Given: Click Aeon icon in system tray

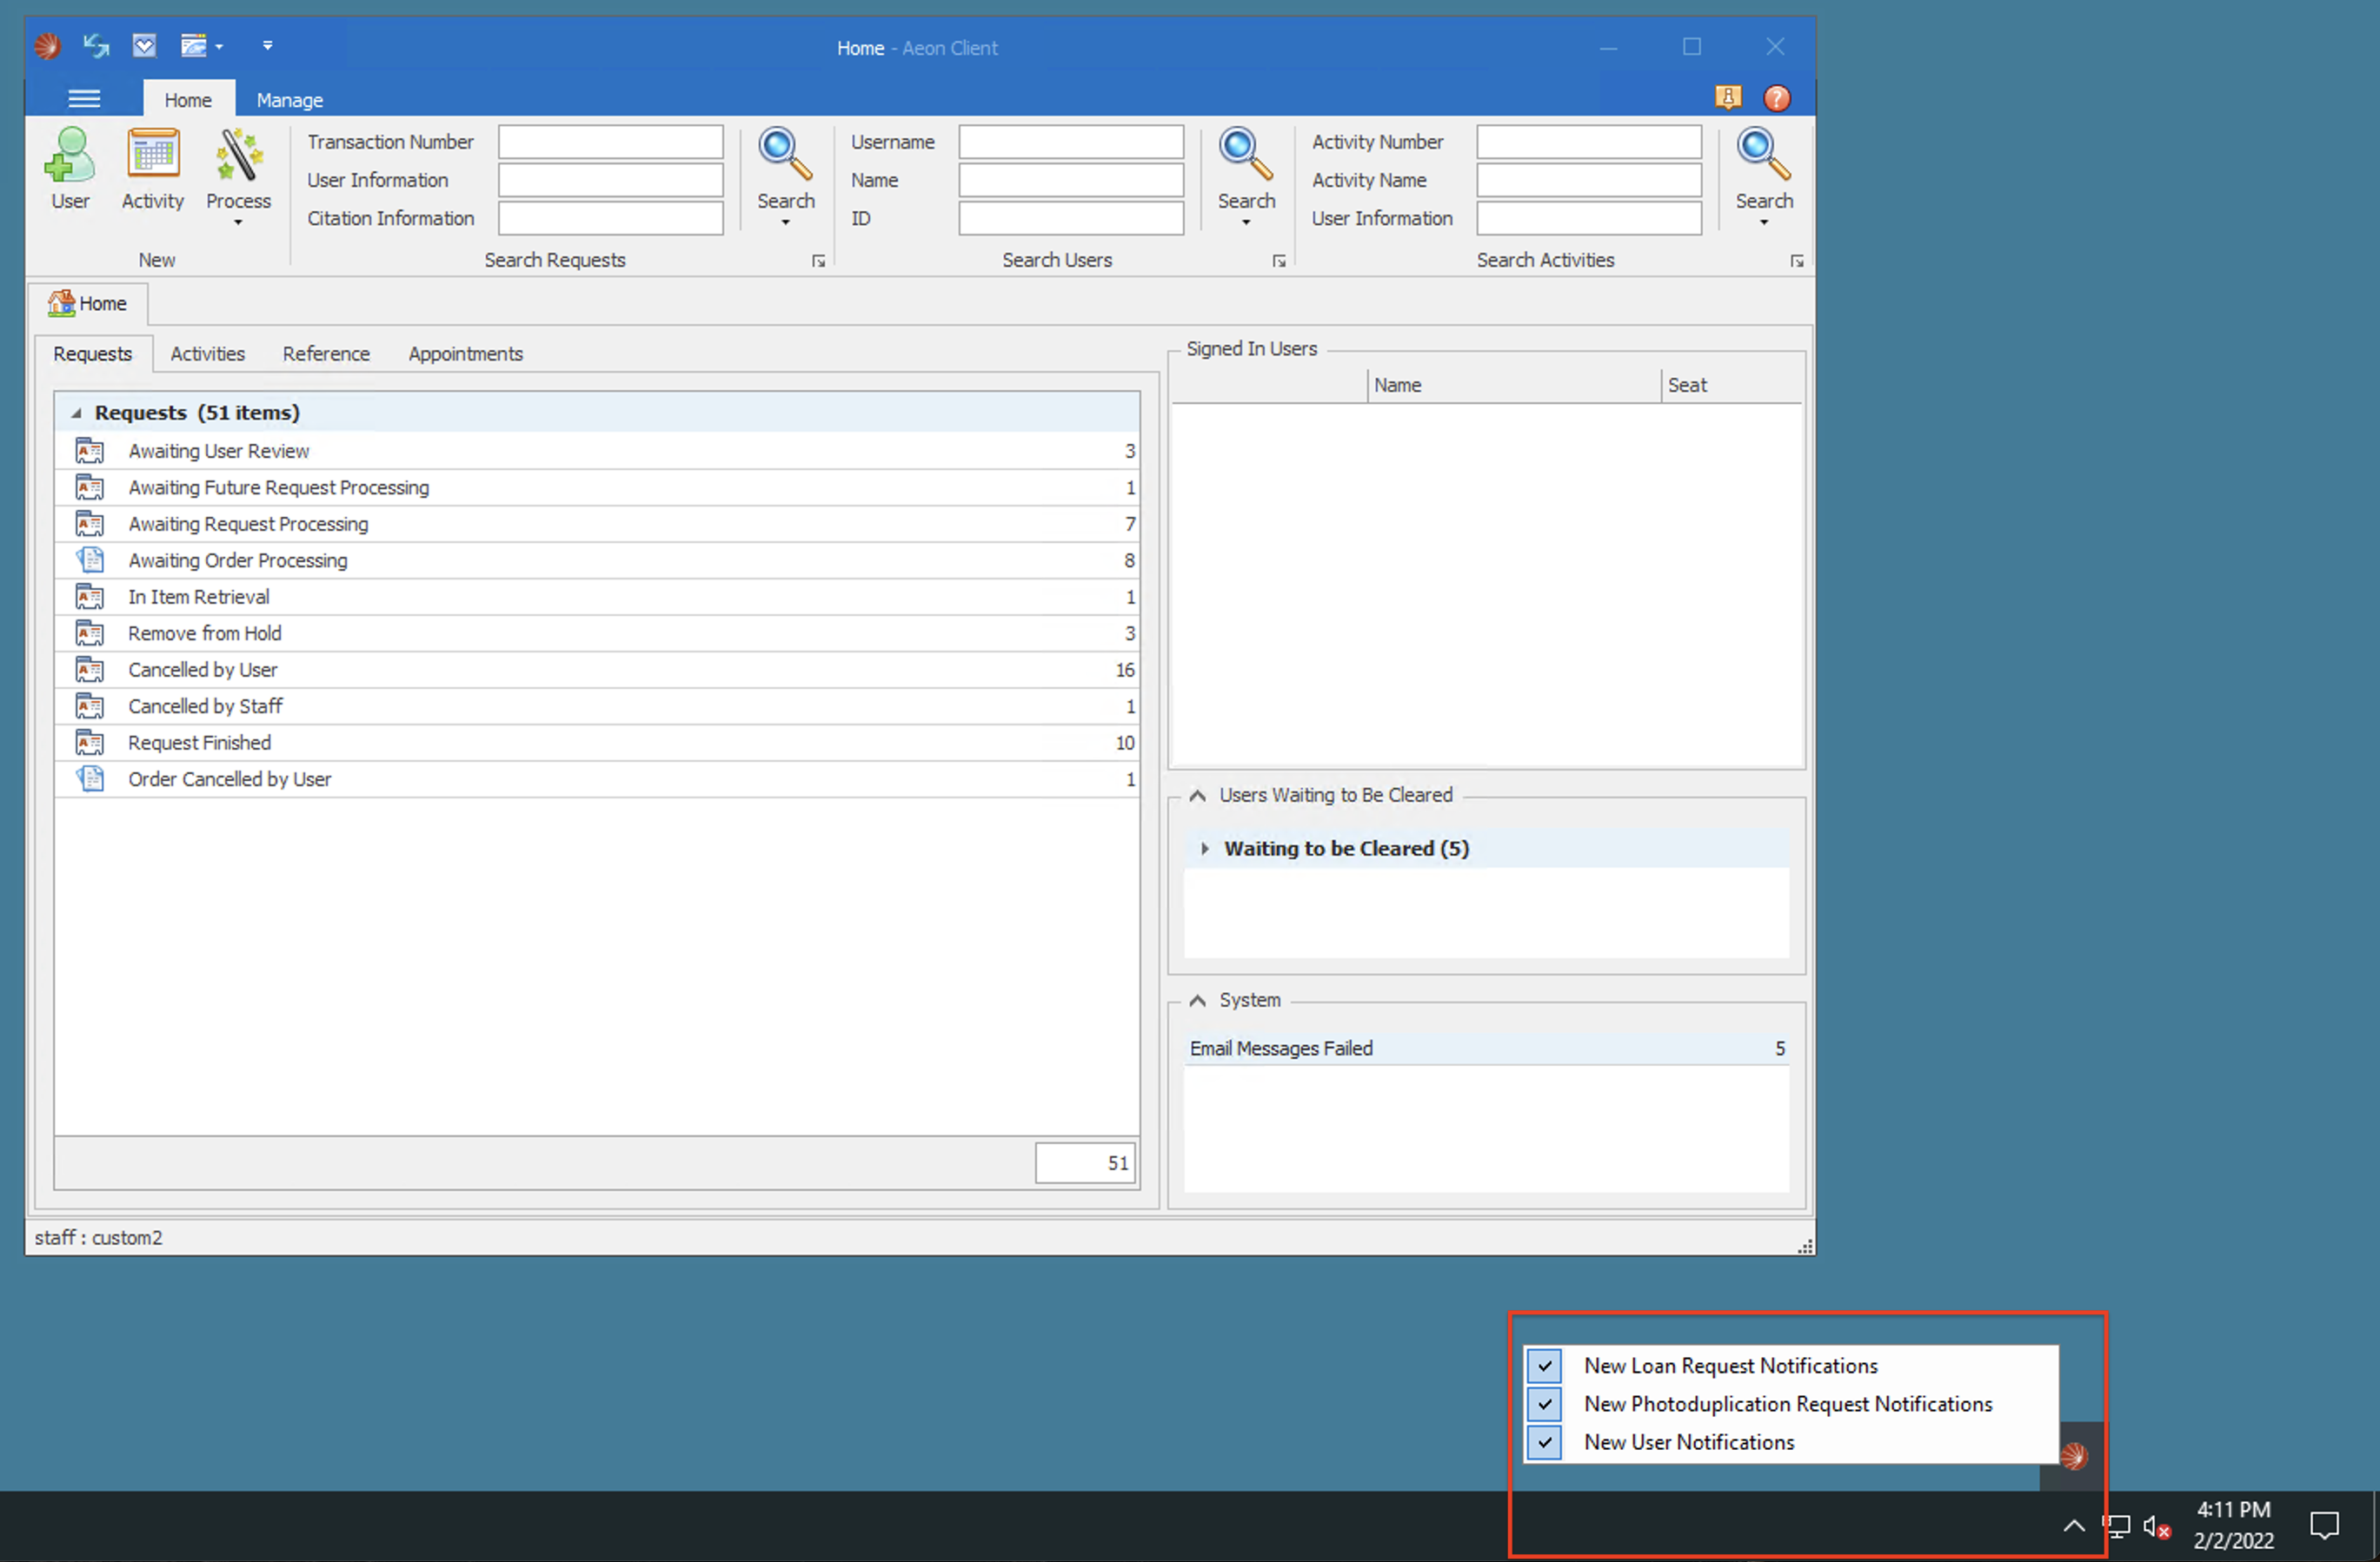Looking at the screenshot, I should (x=2073, y=1455).
